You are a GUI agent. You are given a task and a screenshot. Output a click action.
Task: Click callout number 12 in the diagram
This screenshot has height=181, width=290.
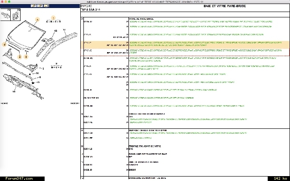coord(55,31)
